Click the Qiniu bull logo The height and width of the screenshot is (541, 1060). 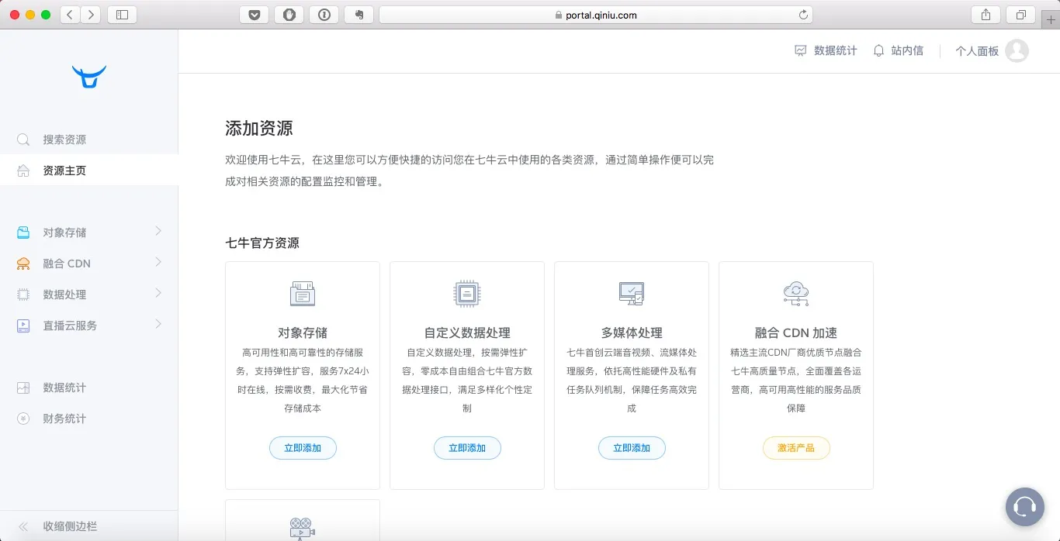click(x=89, y=77)
